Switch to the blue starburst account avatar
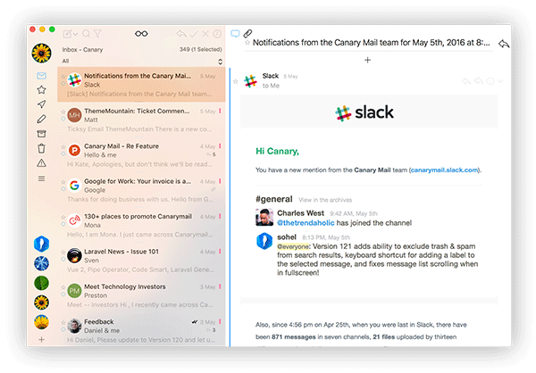The image size is (536, 373). click(41, 263)
